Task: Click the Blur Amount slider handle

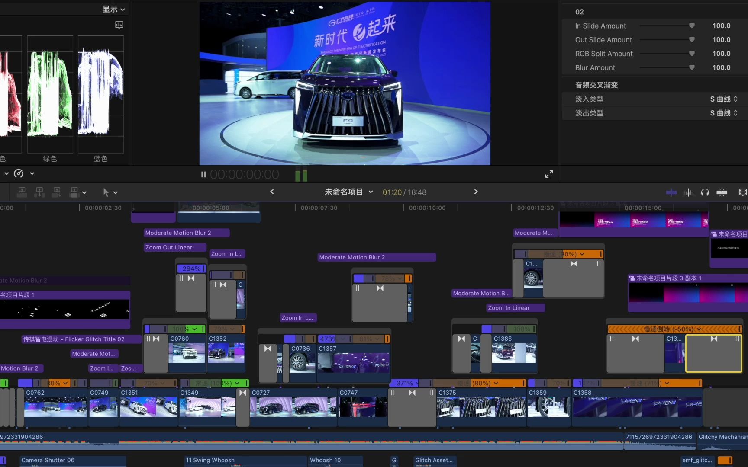Action: 692,67
